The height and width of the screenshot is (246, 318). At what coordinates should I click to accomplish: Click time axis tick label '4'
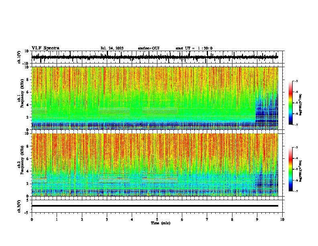coord(132,219)
